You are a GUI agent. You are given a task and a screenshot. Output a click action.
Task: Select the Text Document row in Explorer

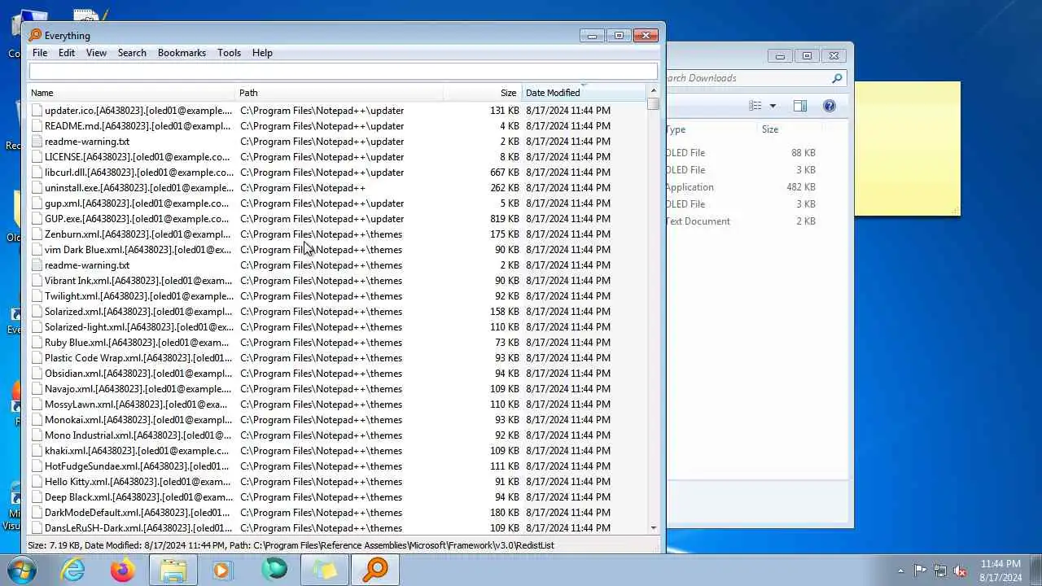coord(742,221)
